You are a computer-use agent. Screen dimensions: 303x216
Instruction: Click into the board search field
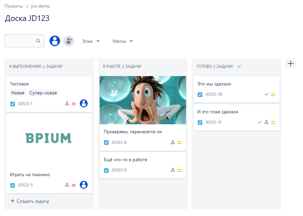24,41
